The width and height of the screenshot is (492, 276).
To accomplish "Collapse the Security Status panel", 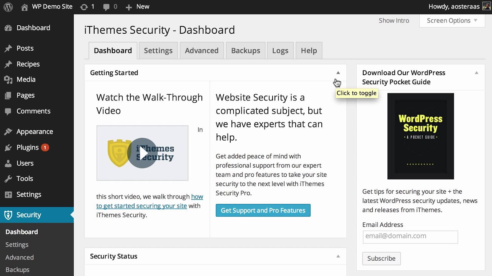I will click(338, 256).
